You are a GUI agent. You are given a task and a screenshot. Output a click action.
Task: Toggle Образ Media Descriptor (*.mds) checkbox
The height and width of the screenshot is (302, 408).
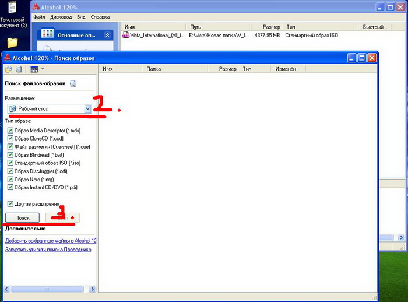coord(10,131)
